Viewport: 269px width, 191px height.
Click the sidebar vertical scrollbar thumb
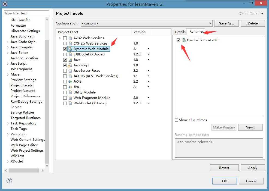point(47,102)
